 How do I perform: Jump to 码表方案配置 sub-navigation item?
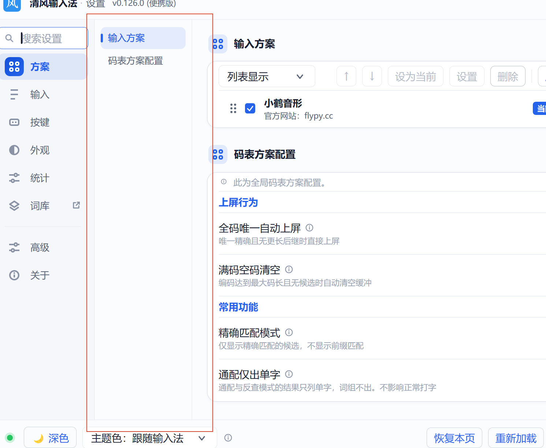coord(143,61)
